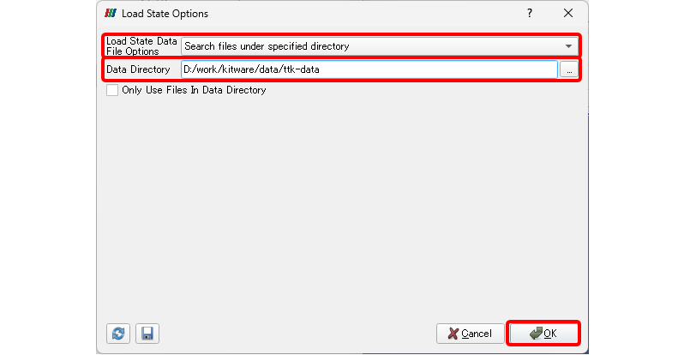Click the red X icon on Cancel
Screen dimensions: 690x355
point(453,333)
